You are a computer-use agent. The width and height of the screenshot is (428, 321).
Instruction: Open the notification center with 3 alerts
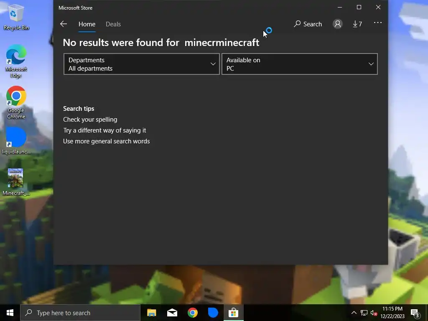click(x=415, y=313)
